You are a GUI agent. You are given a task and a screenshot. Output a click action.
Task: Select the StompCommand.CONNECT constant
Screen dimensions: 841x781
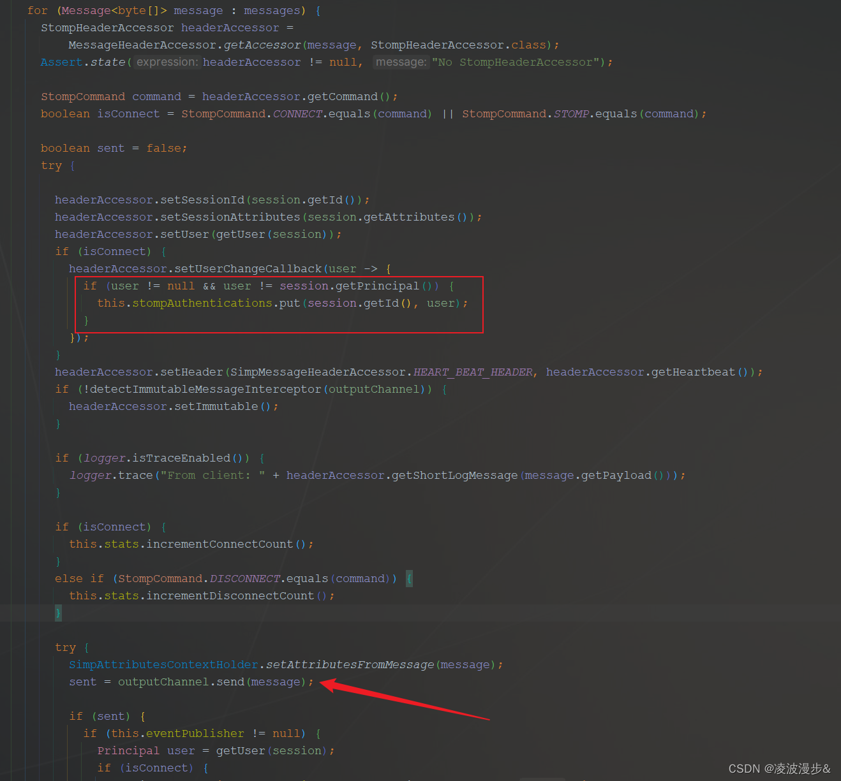[x=297, y=113]
